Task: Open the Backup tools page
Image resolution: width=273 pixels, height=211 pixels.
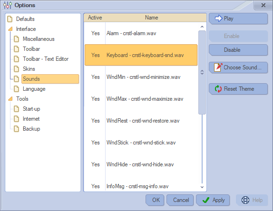Action: [x=31, y=129]
